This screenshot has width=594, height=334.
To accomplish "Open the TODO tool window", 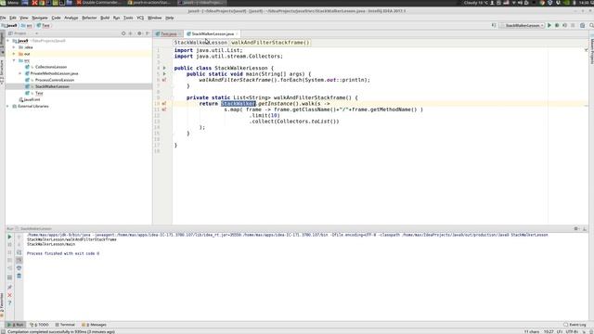I will (39, 325).
